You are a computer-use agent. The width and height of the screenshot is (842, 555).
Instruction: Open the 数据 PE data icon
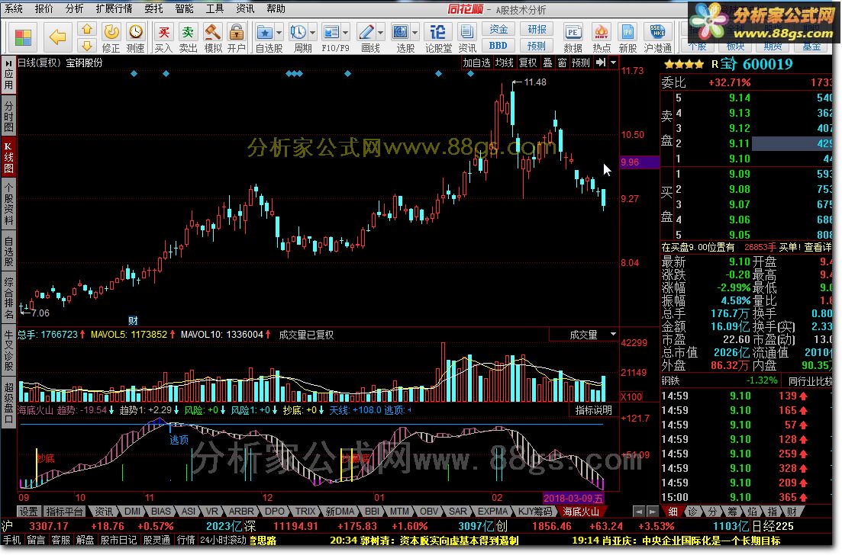(573, 37)
